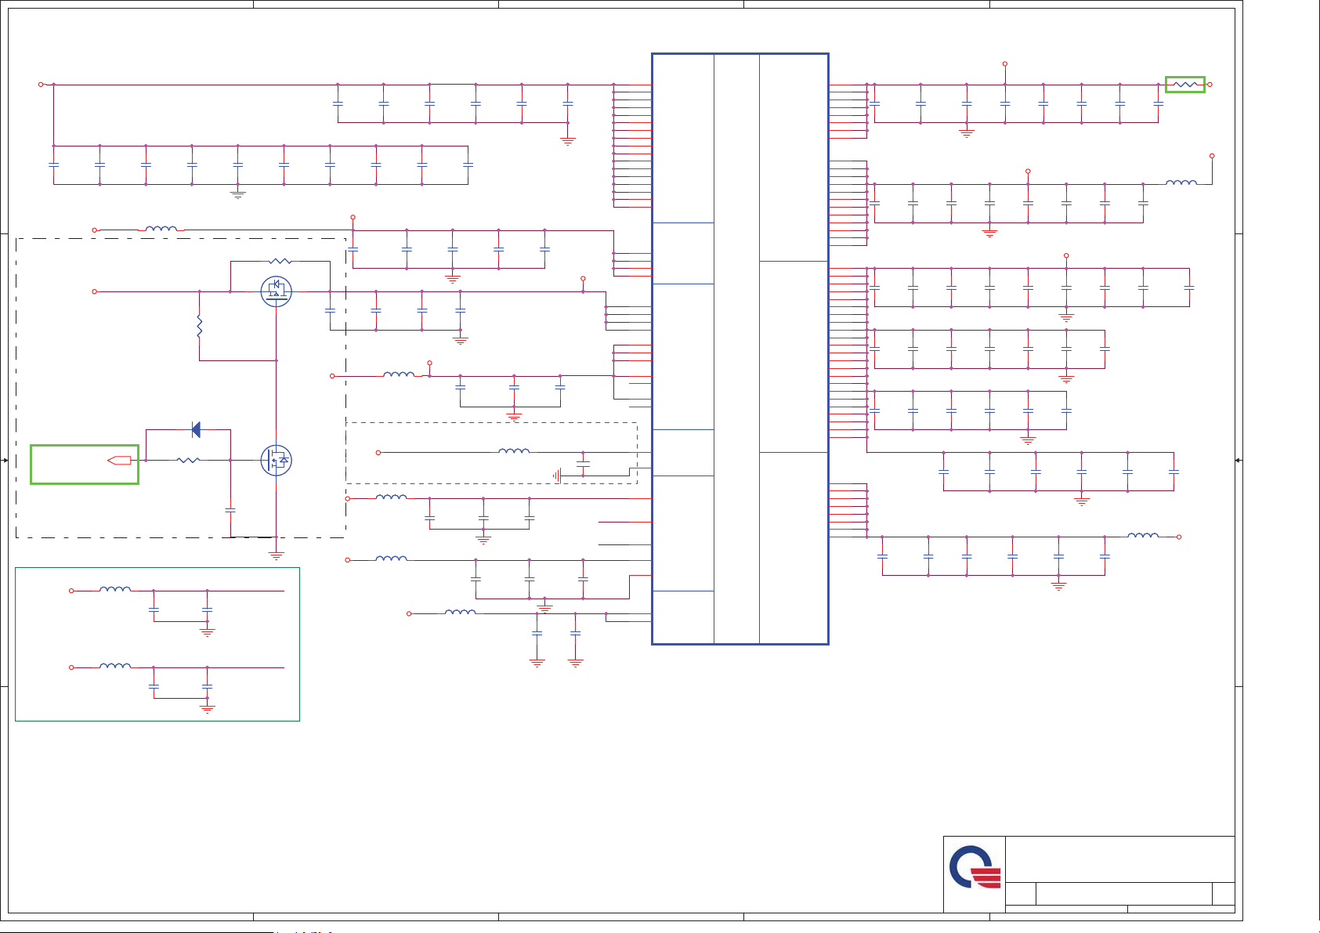Select the inductor right of the second capacitor bank
The width and height of the screenshot is (1320, 933).
click(x=1181, y=183)
